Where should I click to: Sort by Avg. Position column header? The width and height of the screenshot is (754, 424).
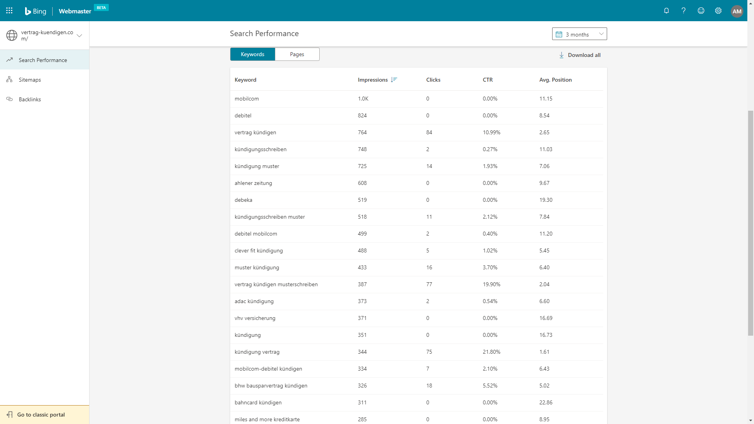point(555,80)
